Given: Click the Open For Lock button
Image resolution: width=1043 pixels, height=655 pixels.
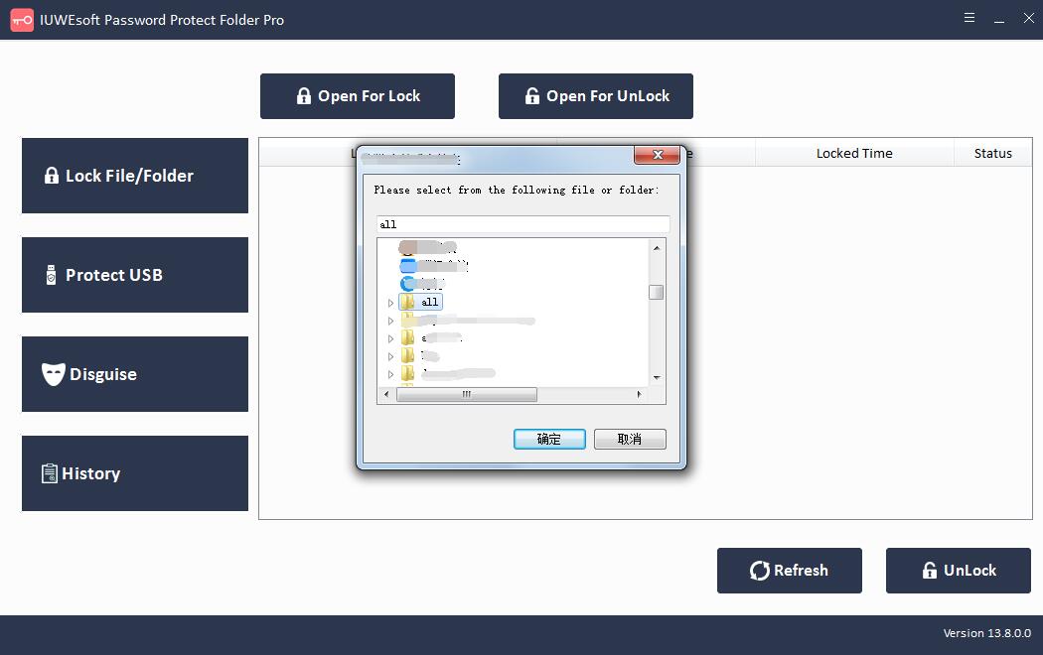Looking at the screenshot, I should [x=358, y=96].
